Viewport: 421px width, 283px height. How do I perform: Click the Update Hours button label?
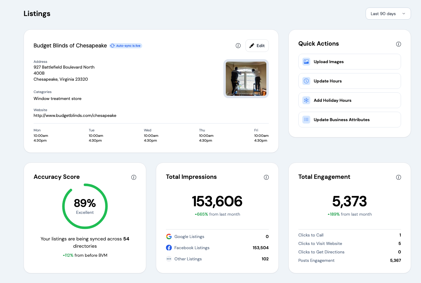[327, 81]
